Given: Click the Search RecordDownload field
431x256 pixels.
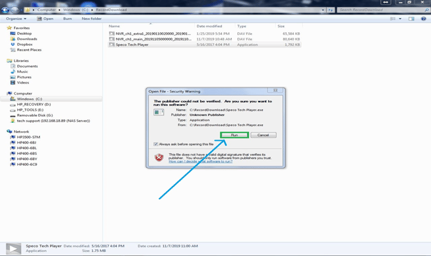Looking at the screenshot, I should [382, 10].
